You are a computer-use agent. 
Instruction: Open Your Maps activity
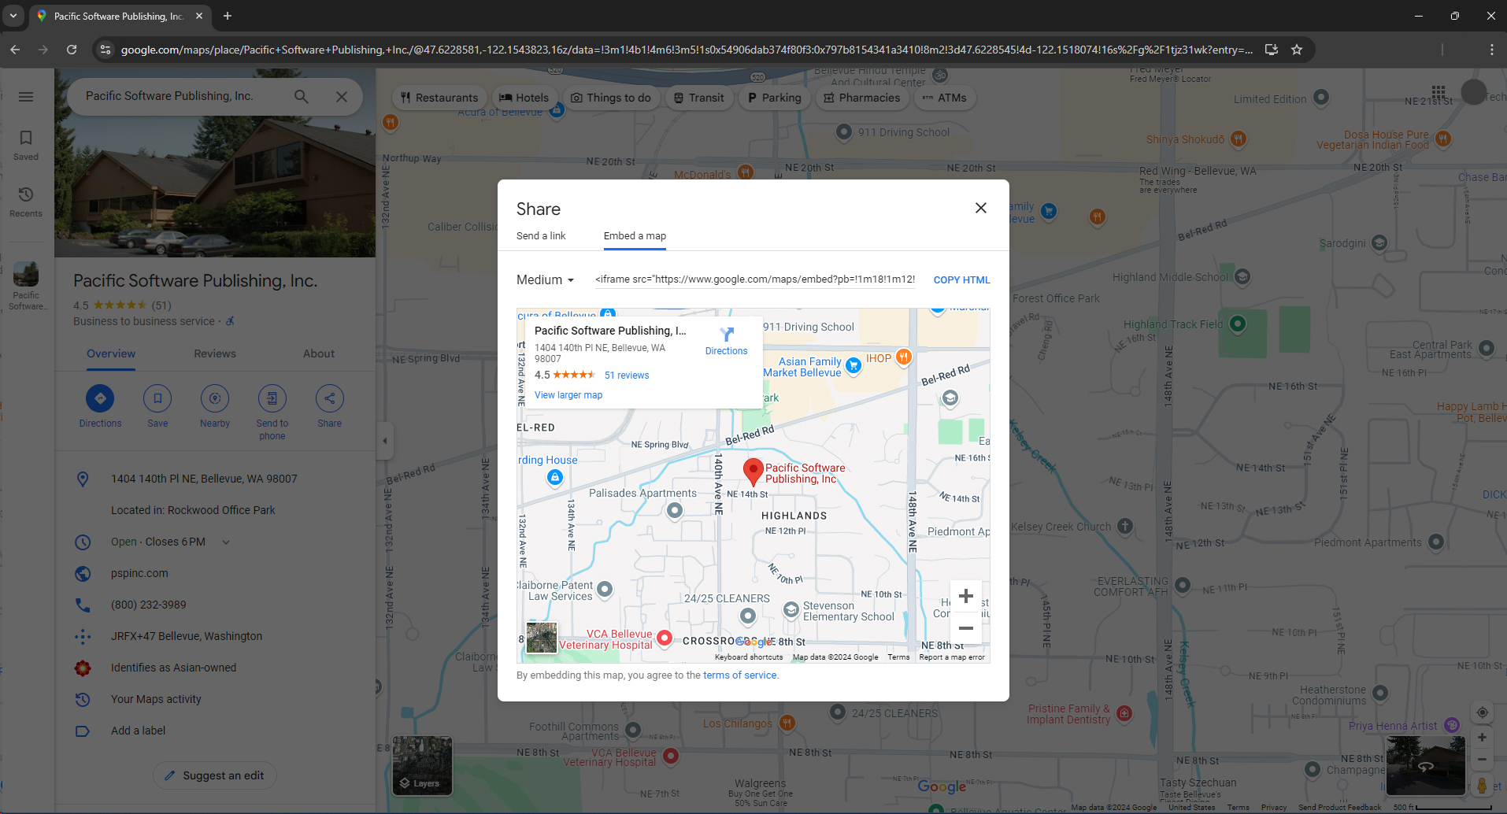point(156,699)
